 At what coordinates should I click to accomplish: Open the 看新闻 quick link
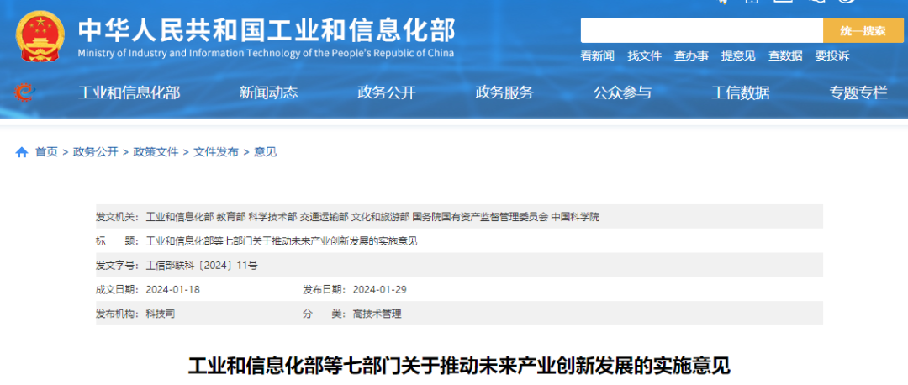point(597,56)
